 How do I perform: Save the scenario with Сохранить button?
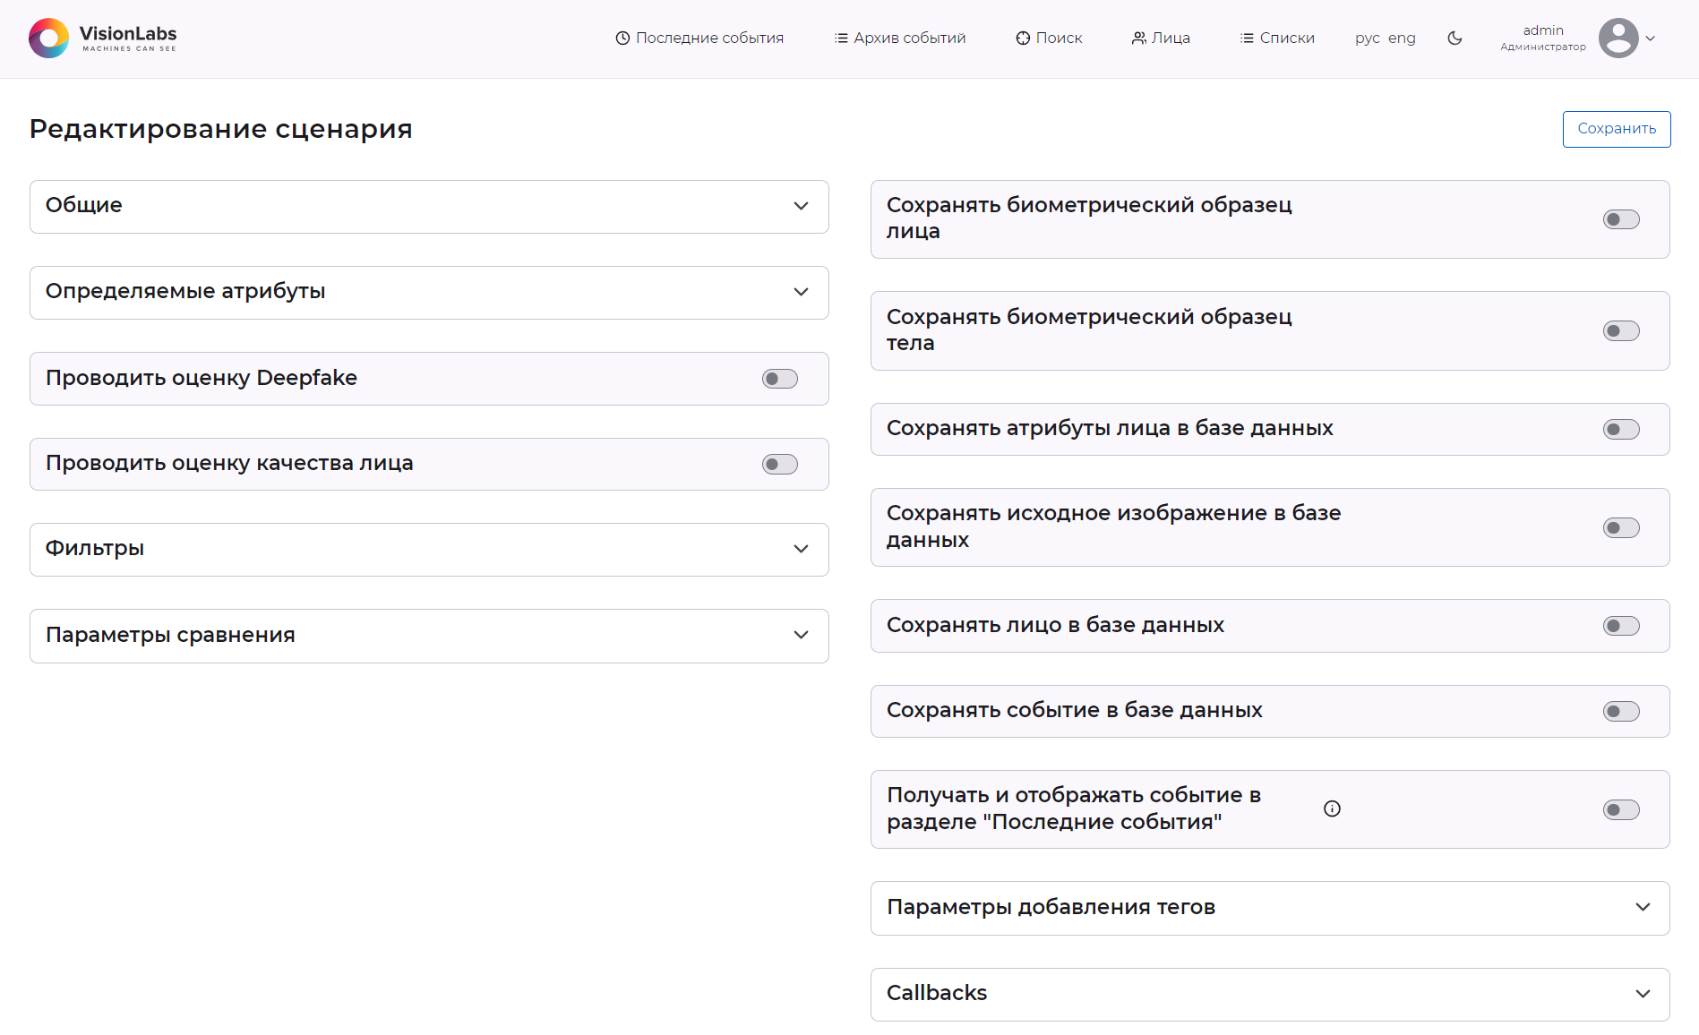point(1617,129)
